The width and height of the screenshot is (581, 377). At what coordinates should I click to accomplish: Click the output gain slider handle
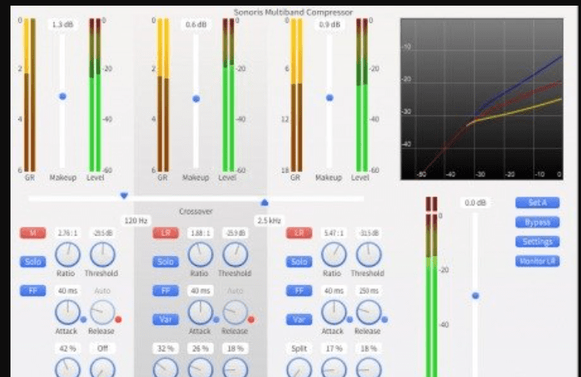pyautogui.click(x=475, y=296)
